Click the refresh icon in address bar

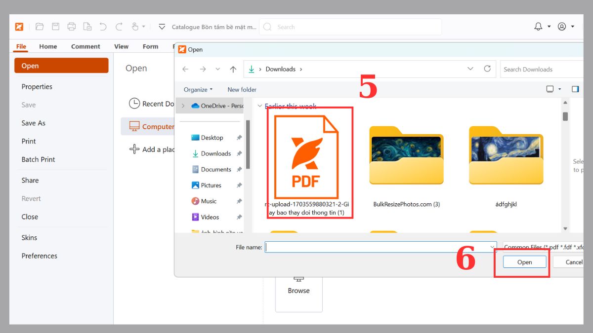[x=487, y=69]
